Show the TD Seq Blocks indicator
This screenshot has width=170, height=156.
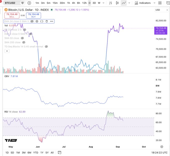point(46,46)
